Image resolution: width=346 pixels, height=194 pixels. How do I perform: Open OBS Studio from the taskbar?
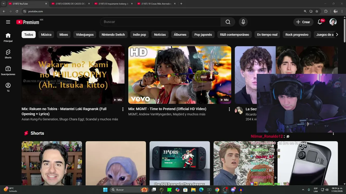pos(225,190)
